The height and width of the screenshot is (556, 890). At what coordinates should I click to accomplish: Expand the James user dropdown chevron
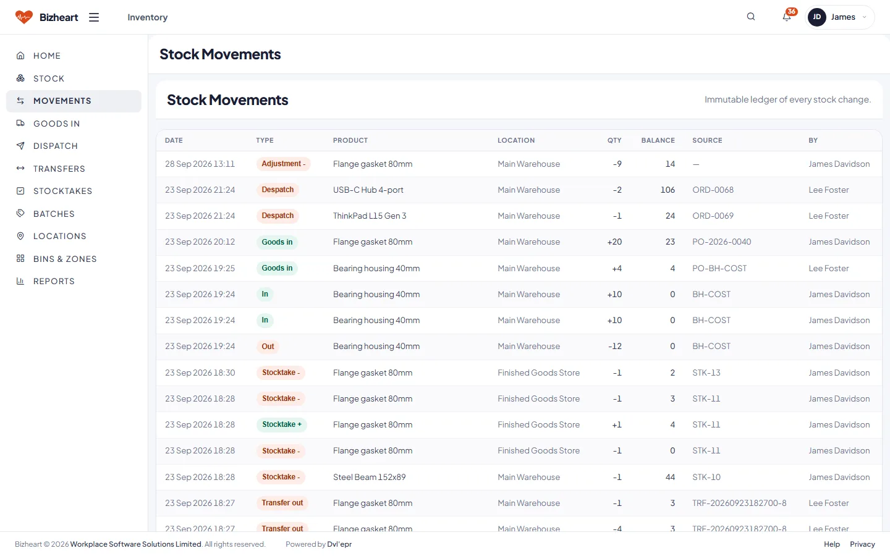coord(864,17)
